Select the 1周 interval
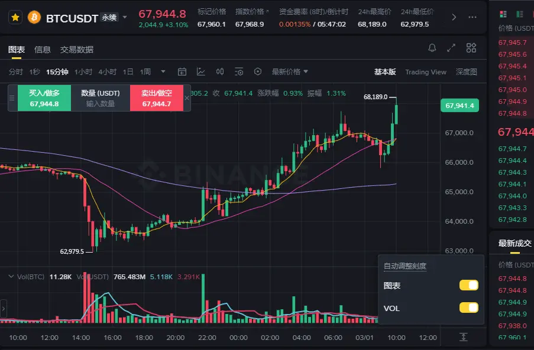This screenshot has width=534, height=350. [x=145, y=71]
